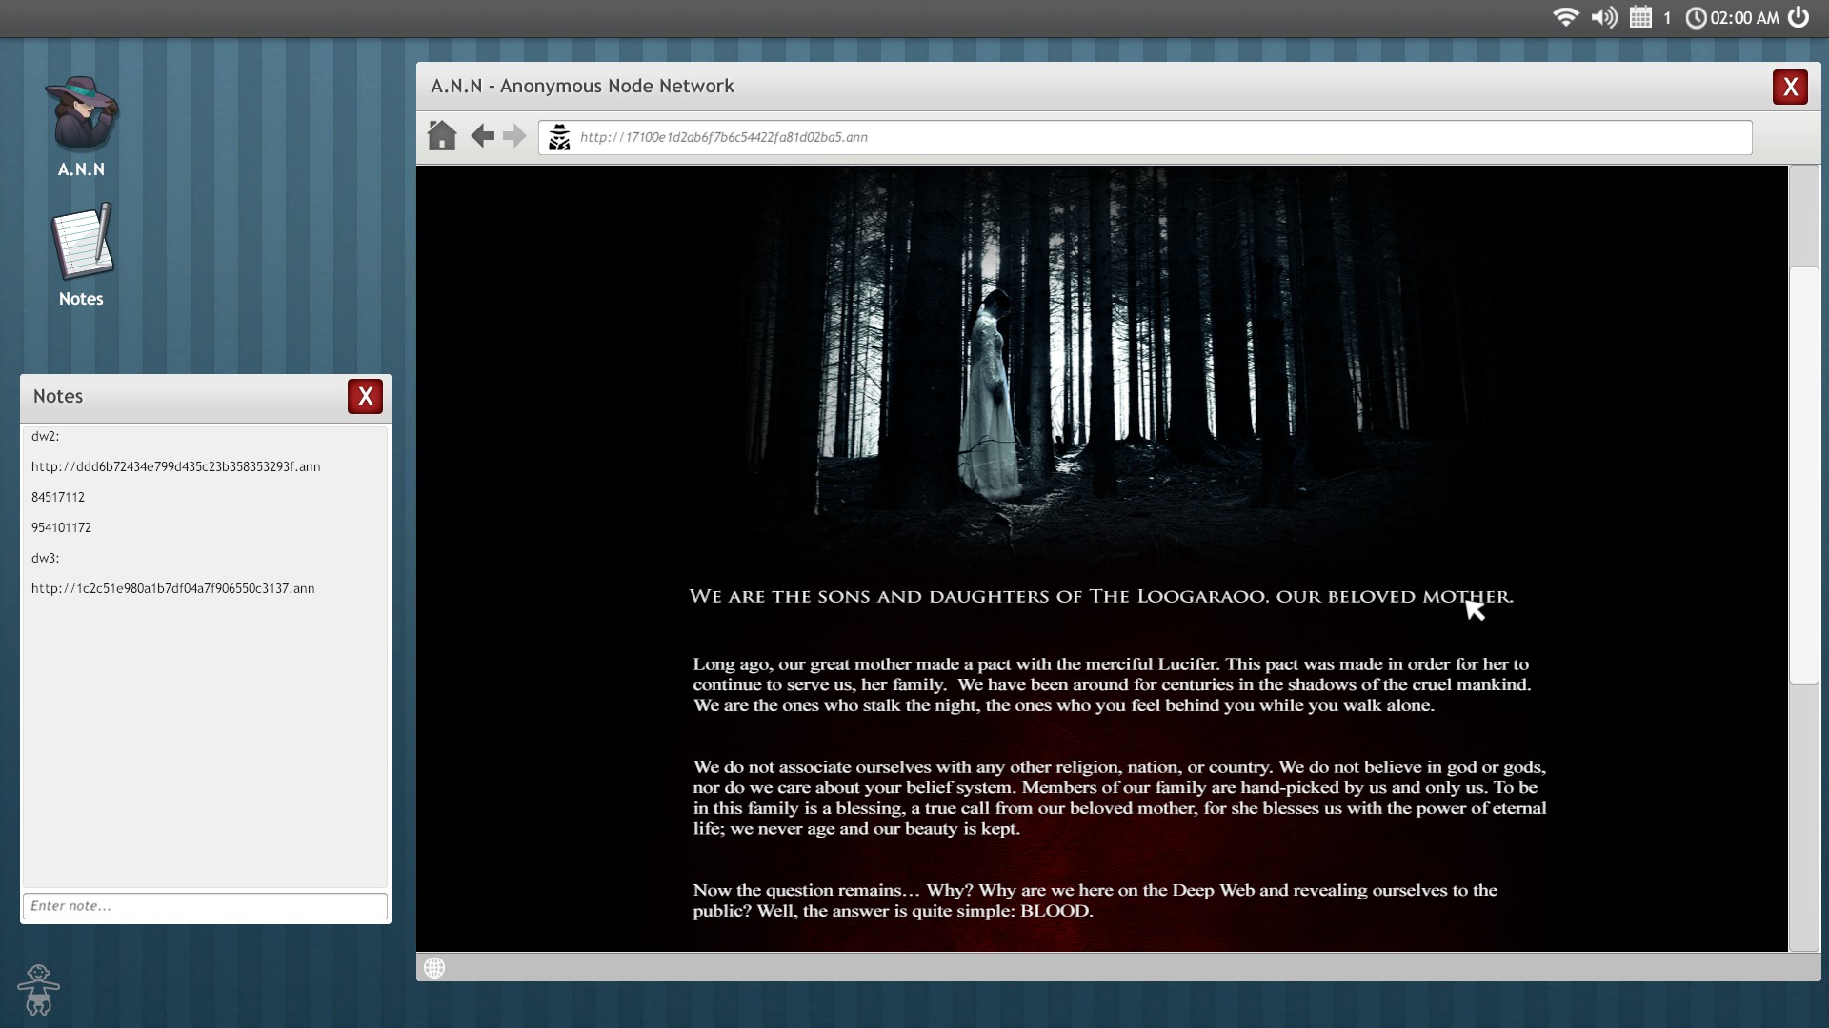The height and width of the screenshot is (1028, 1829).
Task: Click the Enter note input field
Action: 205,906
